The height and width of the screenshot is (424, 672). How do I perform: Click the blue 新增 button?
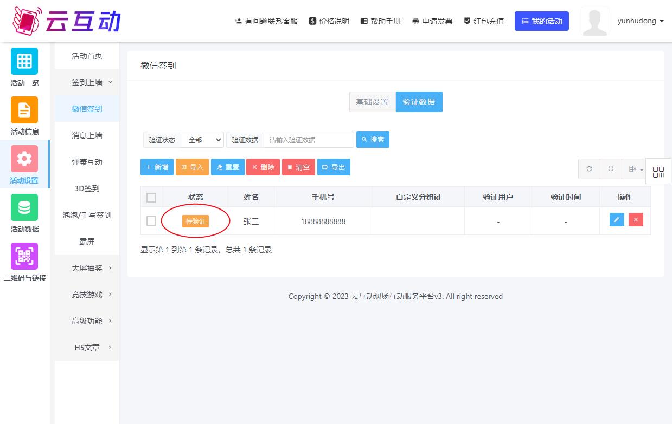pos(157,167)
